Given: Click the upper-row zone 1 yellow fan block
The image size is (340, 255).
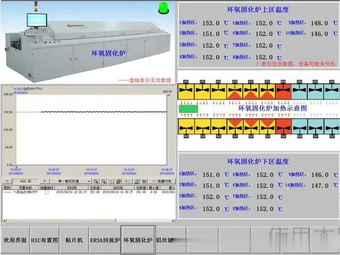Looking at the screenshot, I should [x=186, y=92].
